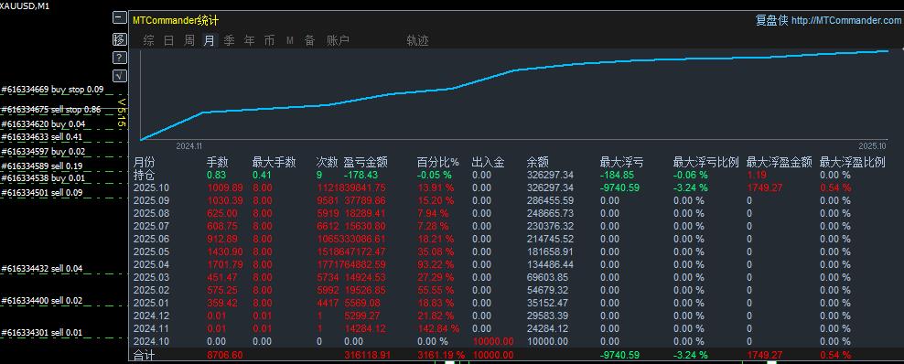904x364 pixels.
Task: Select the 2025.09 month row
Action: pos(515,200)
